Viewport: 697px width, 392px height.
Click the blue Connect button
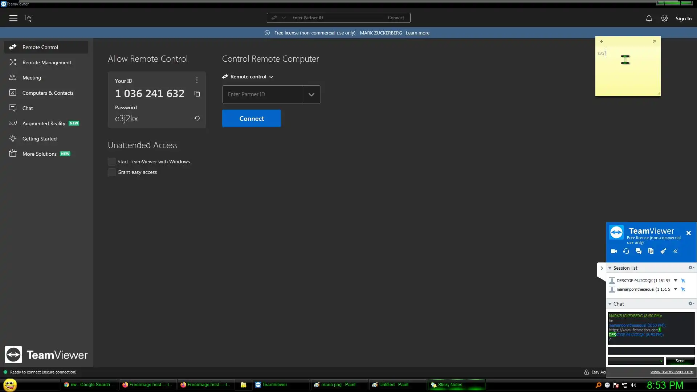tap(251, 118)
